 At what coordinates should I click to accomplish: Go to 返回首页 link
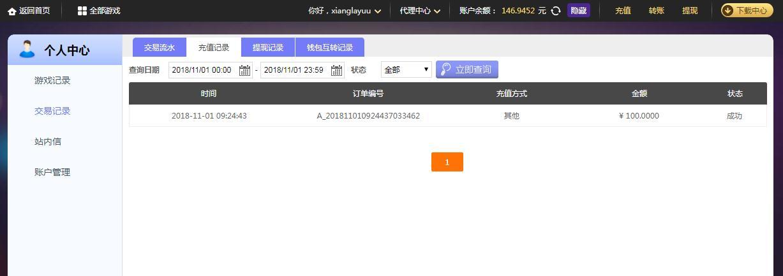pyautogui.click(x=34, y=11)
